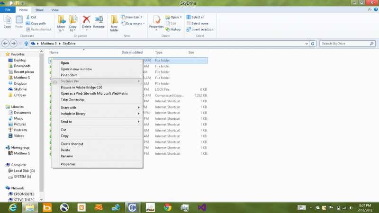Click Invert selection in ribbon
The image size is (379, 213).
(200, 29)
